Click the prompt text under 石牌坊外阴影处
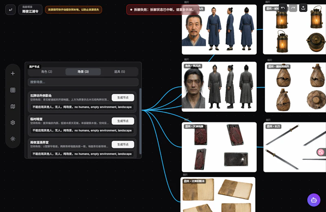326x212 pixels. tap(82, 107)
